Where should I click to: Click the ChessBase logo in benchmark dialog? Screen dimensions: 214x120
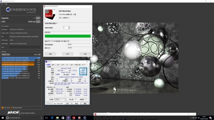(50, 15)
